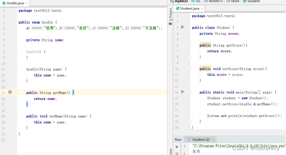This screenshot has width=286, height=155.
Task: Close the Student.java tab
Action: coord(202,8)
